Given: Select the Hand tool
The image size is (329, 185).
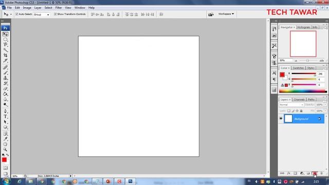Looking at the screenshot, I should point(6,144).
